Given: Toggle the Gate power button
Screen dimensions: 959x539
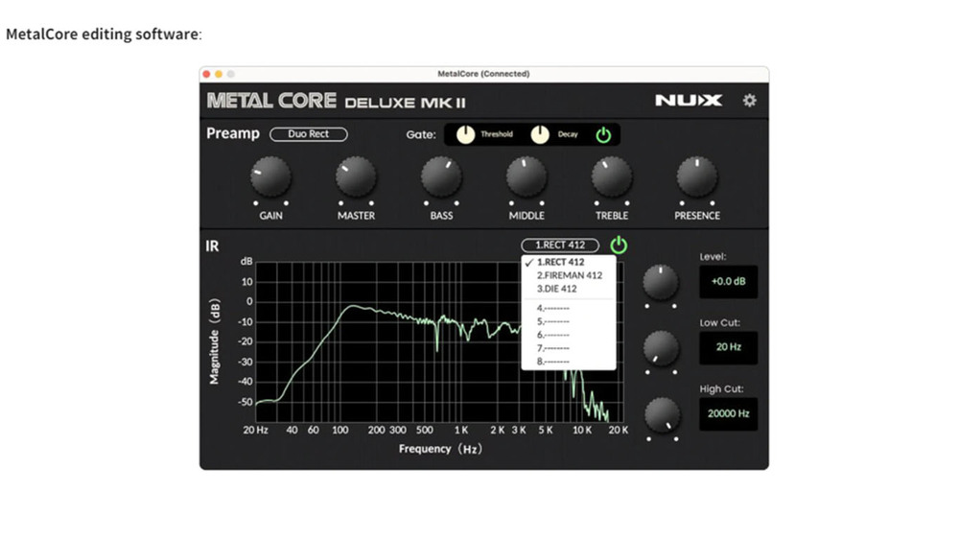Looking at the screenshot, I should pyautogui.click(x=603, y=134).
